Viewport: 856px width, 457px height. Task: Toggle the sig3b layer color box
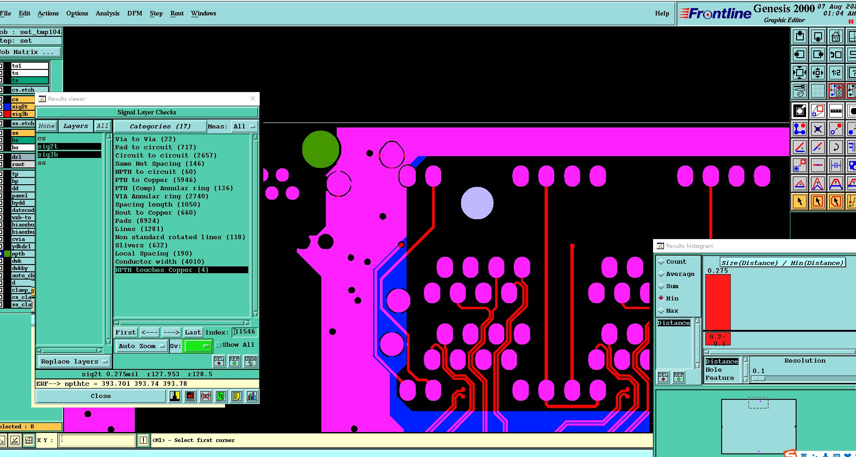(7, 114)
